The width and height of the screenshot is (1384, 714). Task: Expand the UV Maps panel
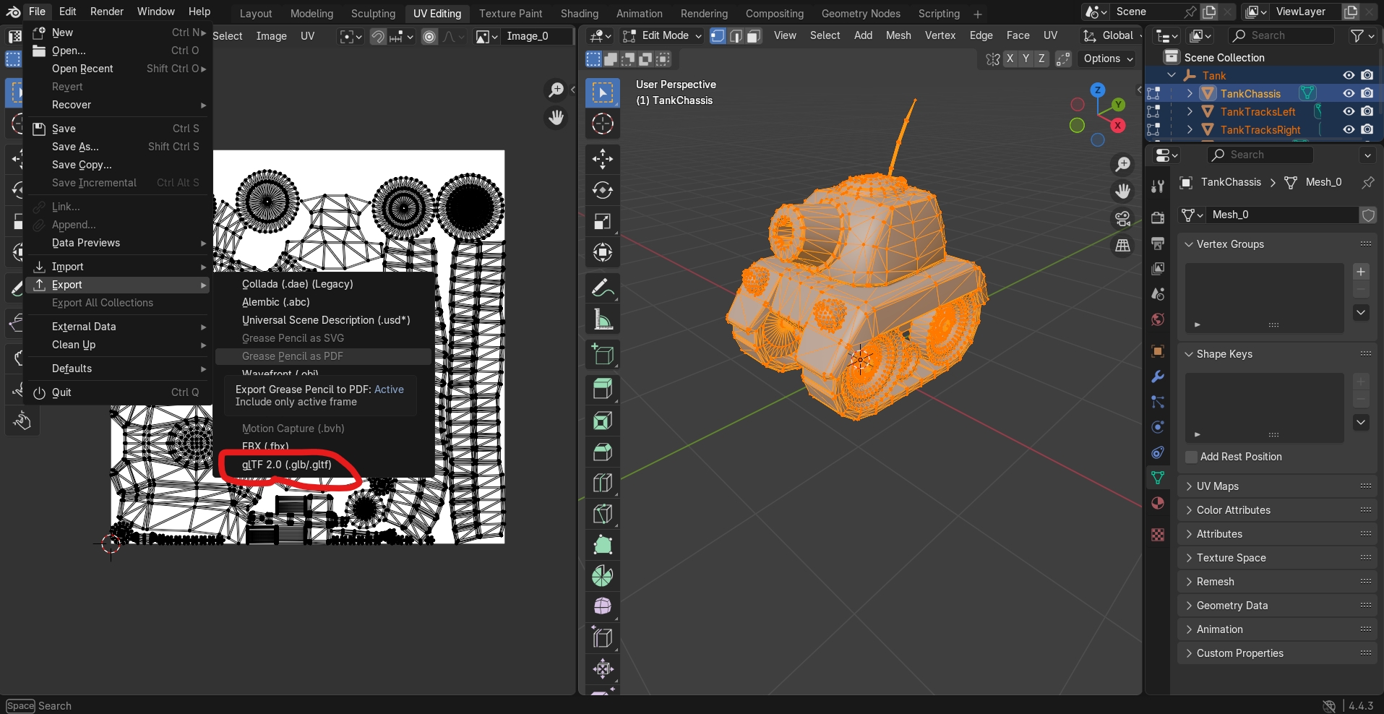pyautogui.click(x=1217, y=486)
